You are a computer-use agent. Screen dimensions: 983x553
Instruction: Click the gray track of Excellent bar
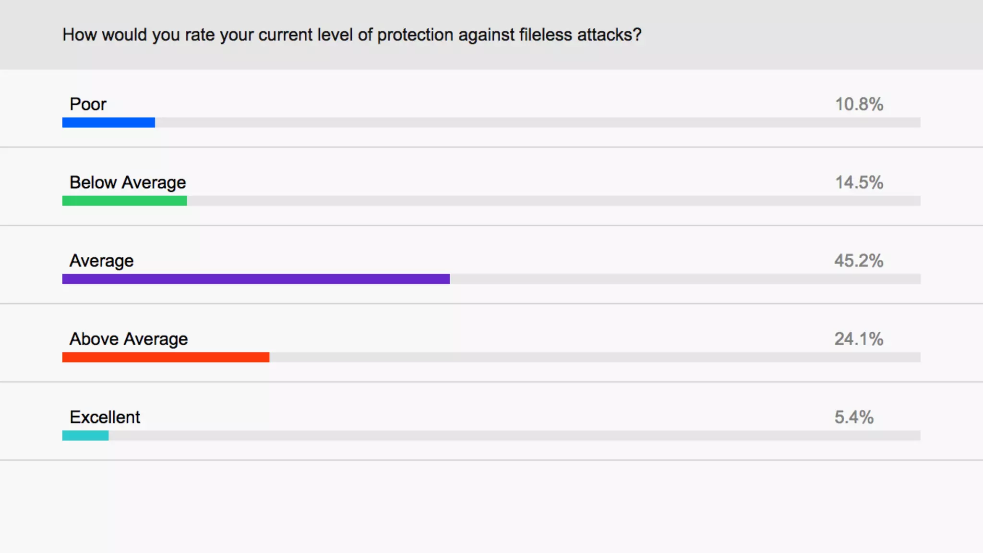point(515,435)
